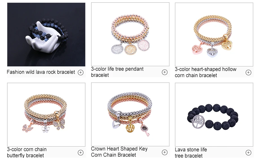Screen dimensions: 255x158
Task: View the crown heart key bracelet image
Action: (x=130, y=114)
